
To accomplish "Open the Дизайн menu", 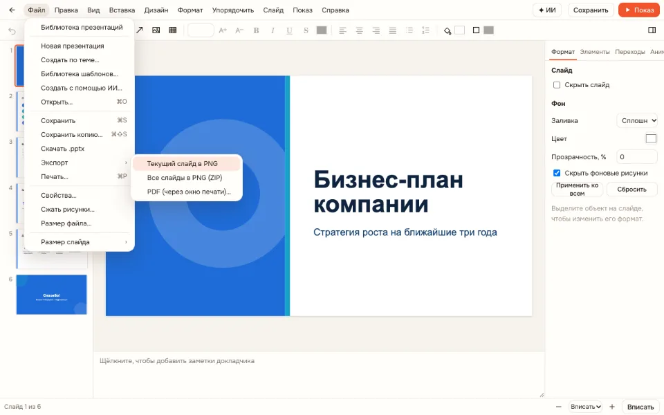I will pos(156,10).
